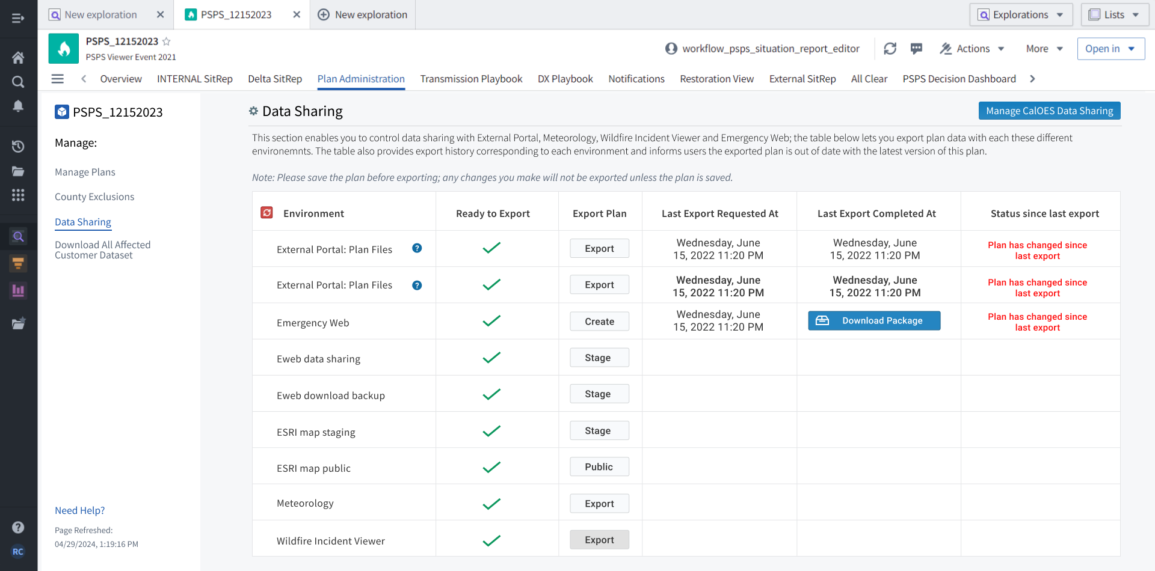
Task: Click Export in second External Portal row
Action: (x=600, y=284)
